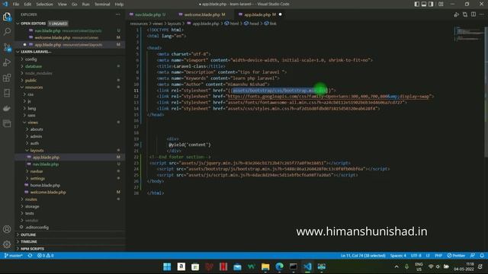Show hidden tray icons chevron

pos(396,267)
